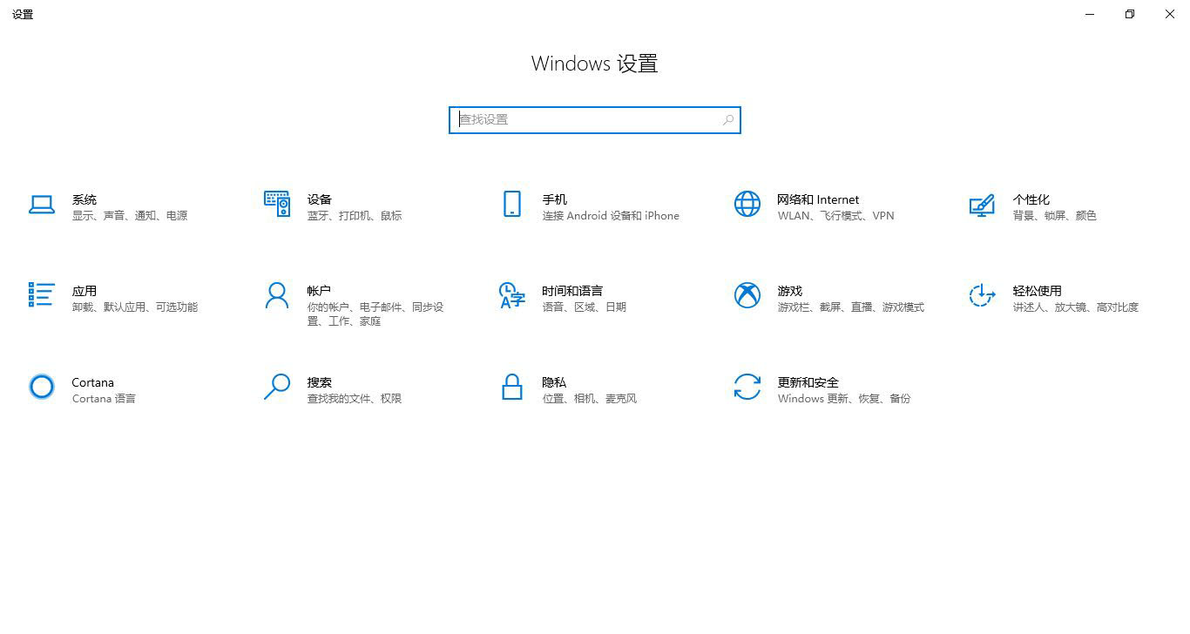1190x634 pixels.
Task: Go to 设备 settings title
Action: pyautogui.click(x=320, y=199)
